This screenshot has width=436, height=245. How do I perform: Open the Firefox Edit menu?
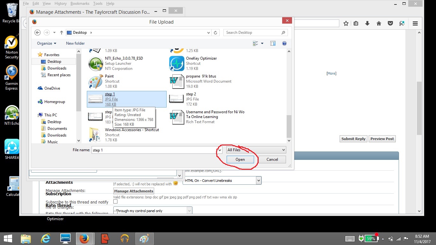(36, 4)
